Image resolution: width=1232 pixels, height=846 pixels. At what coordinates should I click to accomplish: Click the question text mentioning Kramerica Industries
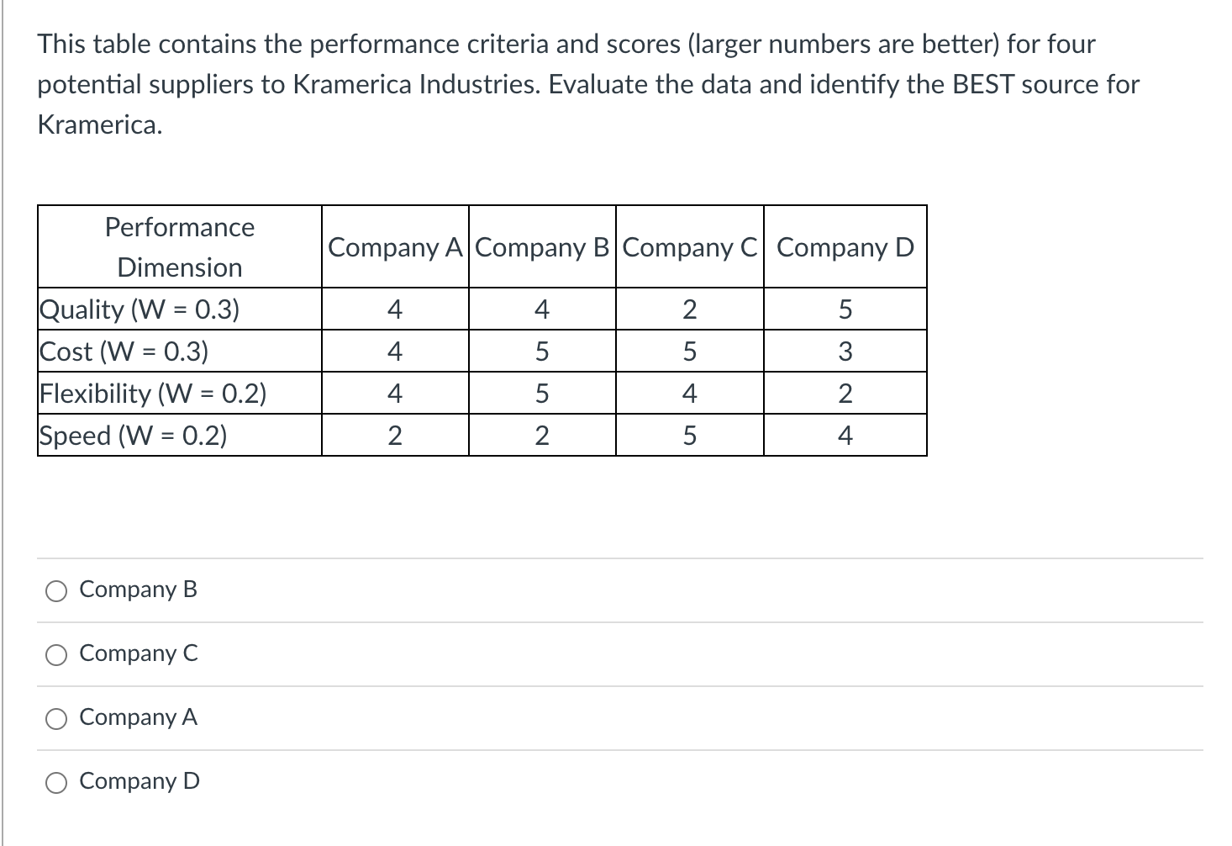pyautogui.click(x=587, y=84)
